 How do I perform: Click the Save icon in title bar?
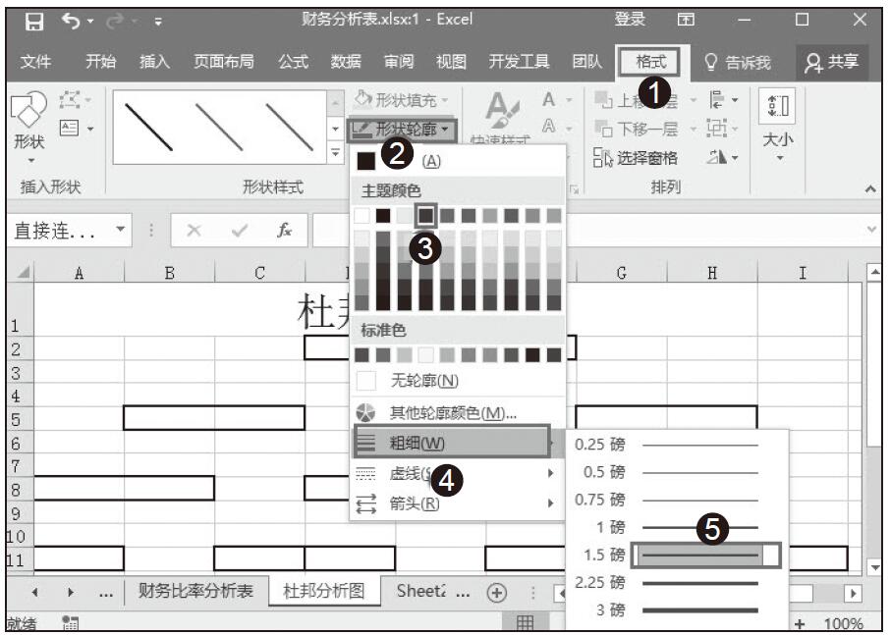33,20
